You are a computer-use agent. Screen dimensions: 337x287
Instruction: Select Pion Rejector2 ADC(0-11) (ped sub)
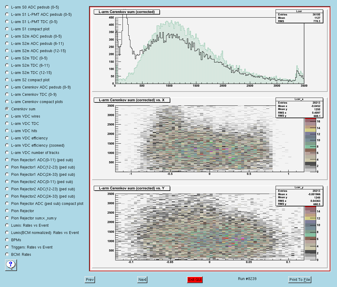pos(7,182)
